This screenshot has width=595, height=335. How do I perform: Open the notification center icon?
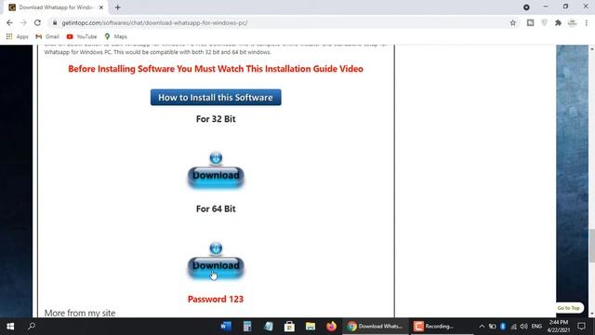[x=582, y=327]
